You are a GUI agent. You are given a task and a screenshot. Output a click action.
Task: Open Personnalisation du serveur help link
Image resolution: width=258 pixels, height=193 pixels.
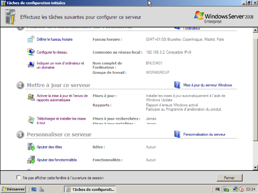[x=204, y=135]
